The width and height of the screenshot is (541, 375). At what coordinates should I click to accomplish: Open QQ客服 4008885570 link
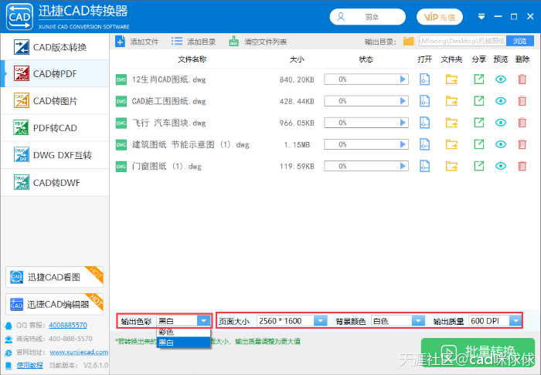[68, 325]
